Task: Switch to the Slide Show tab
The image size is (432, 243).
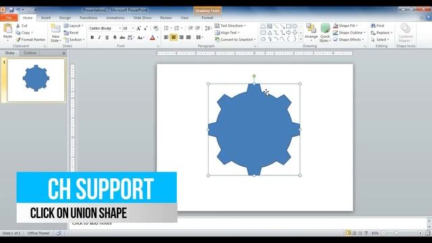Action: point(142,18)
